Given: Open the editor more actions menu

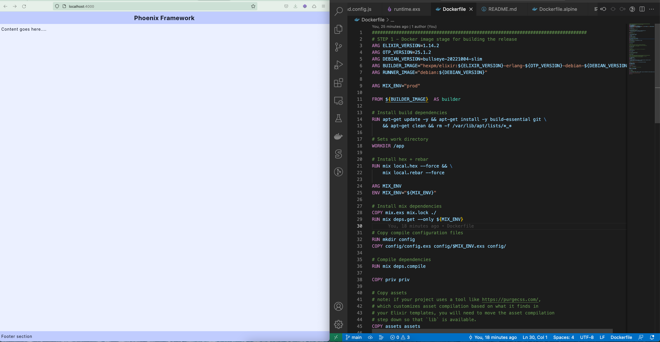Looking at the screenshot, I should click(x=651, y=9).
